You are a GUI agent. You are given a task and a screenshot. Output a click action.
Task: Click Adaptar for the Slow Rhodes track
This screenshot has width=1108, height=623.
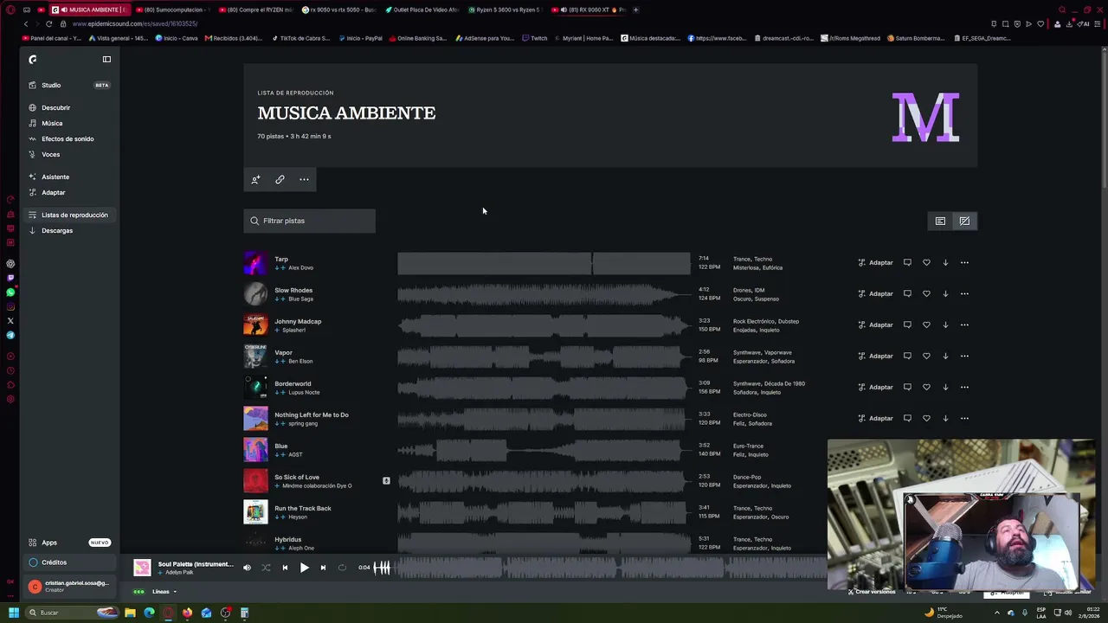click(875, 293)
